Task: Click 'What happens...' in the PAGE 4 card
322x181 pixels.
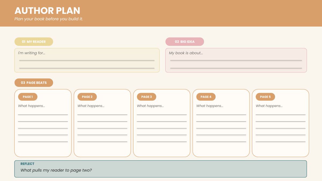Action: (210, 106)
